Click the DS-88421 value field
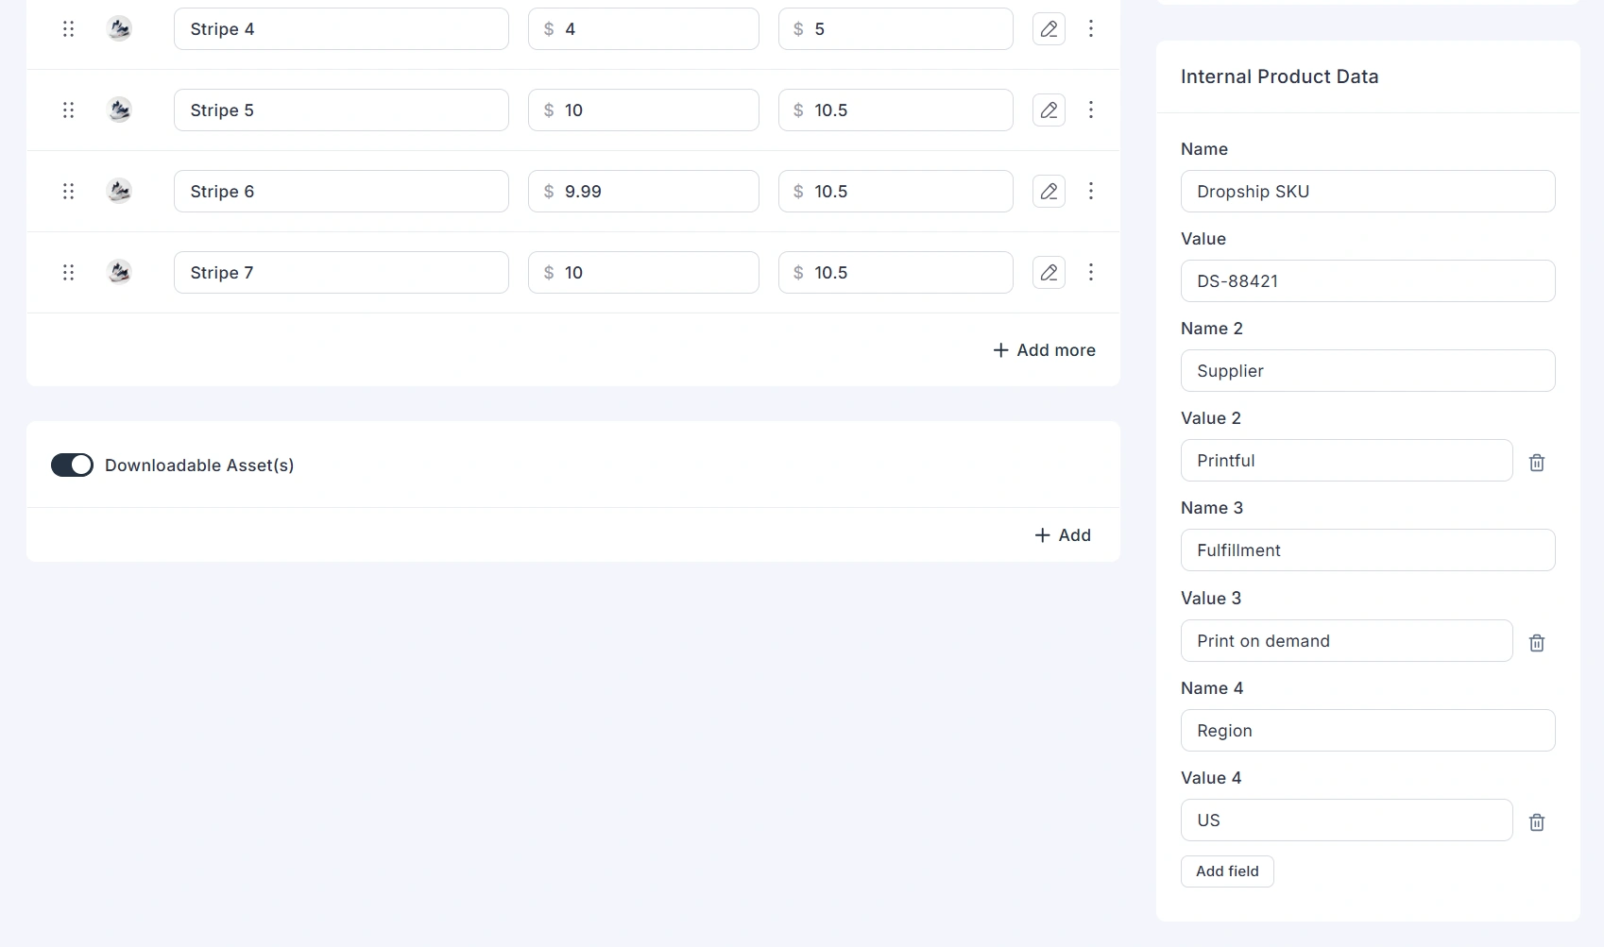1604x947 pixels. click(1368, 281)
